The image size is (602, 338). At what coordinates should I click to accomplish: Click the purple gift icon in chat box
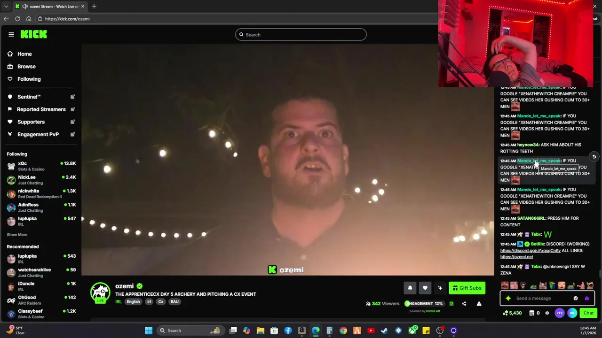point(586,298)
